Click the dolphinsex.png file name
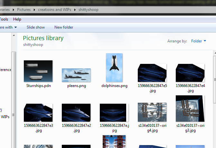216x148 pixels. point(114,86)
